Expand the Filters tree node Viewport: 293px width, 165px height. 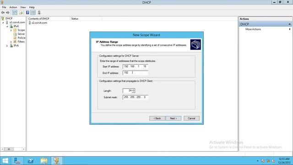pos(11,42)
